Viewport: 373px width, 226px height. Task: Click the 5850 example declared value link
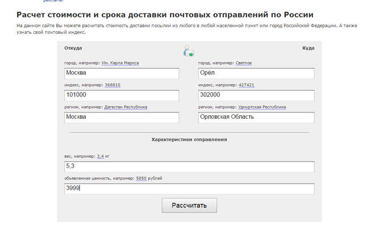pyautogui.click(x=140, y=178)
